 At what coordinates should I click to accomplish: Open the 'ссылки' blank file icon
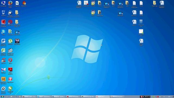tap(141, 13)
